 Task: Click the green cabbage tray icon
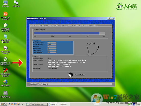pos(129,104)
